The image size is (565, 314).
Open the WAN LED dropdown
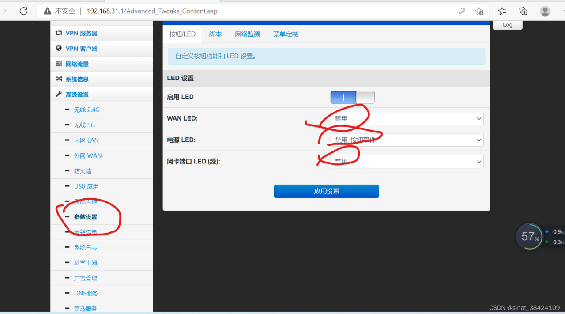[x=407, y=119]
